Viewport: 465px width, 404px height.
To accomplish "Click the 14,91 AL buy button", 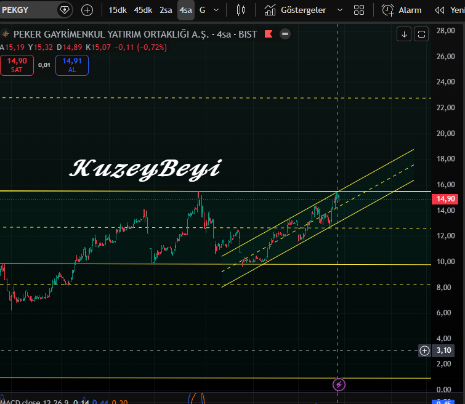I will [72, 65].
